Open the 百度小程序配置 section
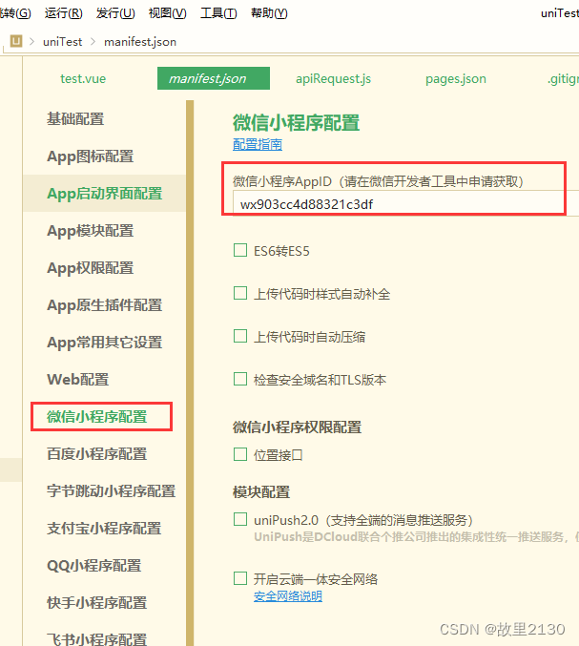The image size is (579, 646). point(96,453)
